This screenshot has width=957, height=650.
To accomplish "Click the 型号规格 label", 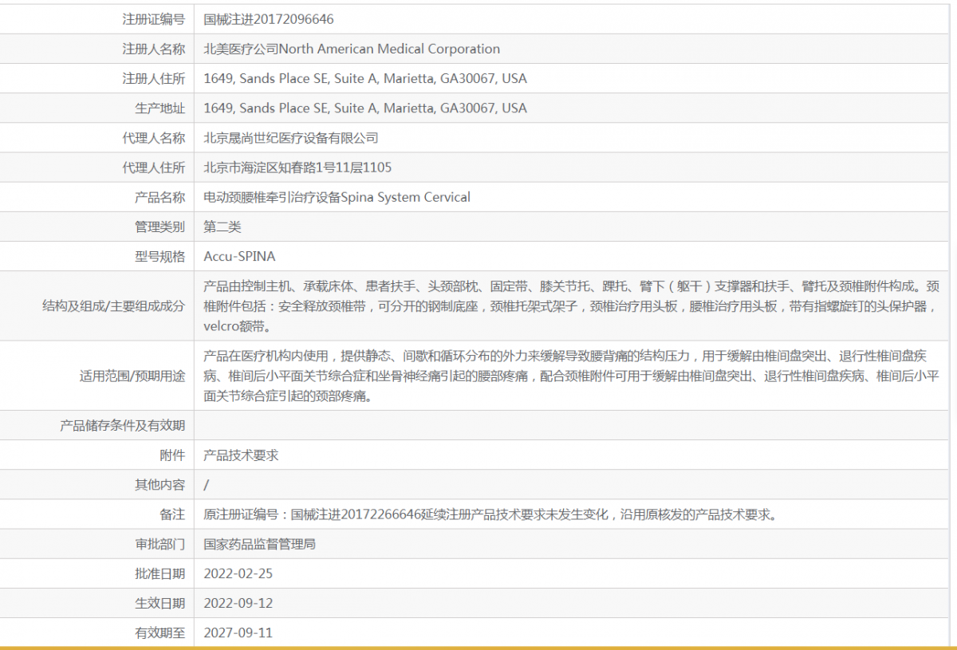I will pos(159,256).
